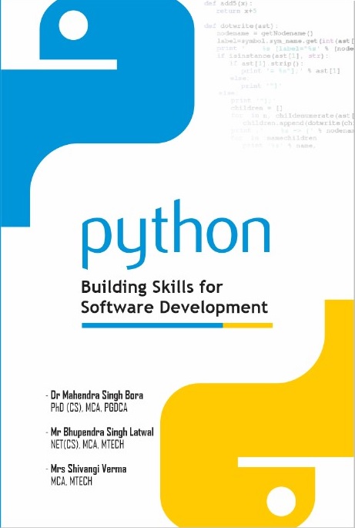Click code line "return x+5"
Image resolution: width=355 pixels, height=528 pixels.
236,11
